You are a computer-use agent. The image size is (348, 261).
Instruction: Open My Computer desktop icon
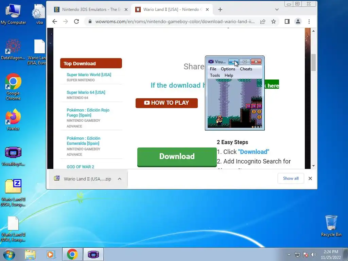point(13,14)
